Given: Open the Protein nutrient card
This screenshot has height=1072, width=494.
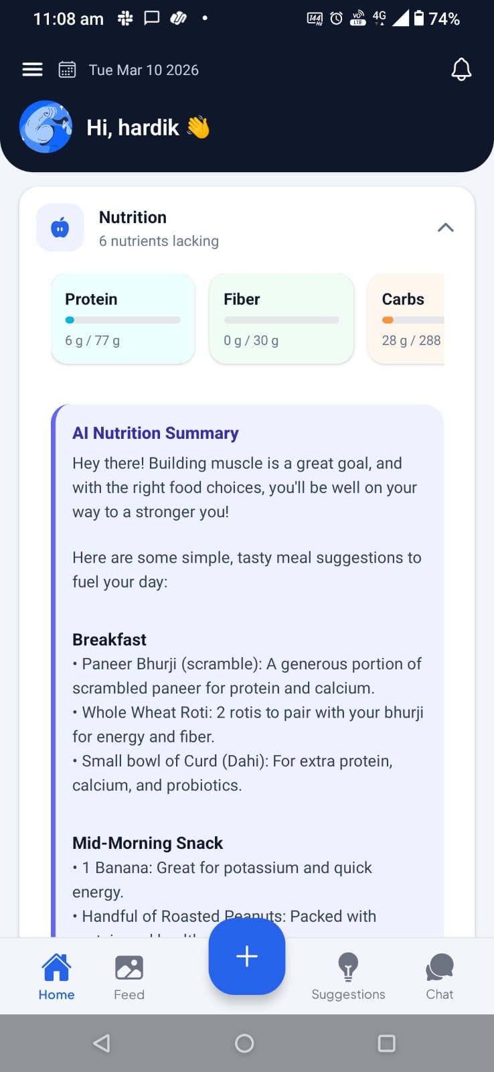Looking at the screenshot, I should point(123,319).
